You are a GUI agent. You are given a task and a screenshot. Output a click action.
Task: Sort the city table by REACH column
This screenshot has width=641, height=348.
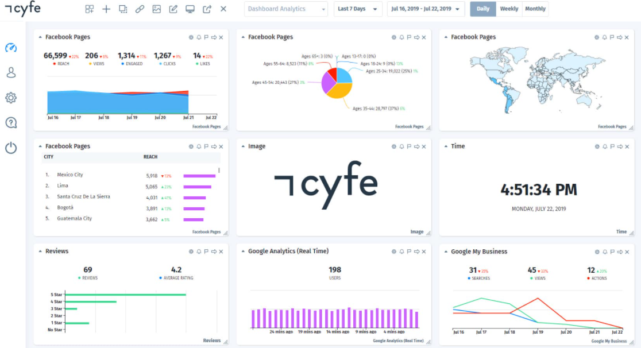pos(150,157)
